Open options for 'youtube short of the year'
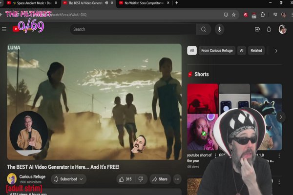 (215, 156)
